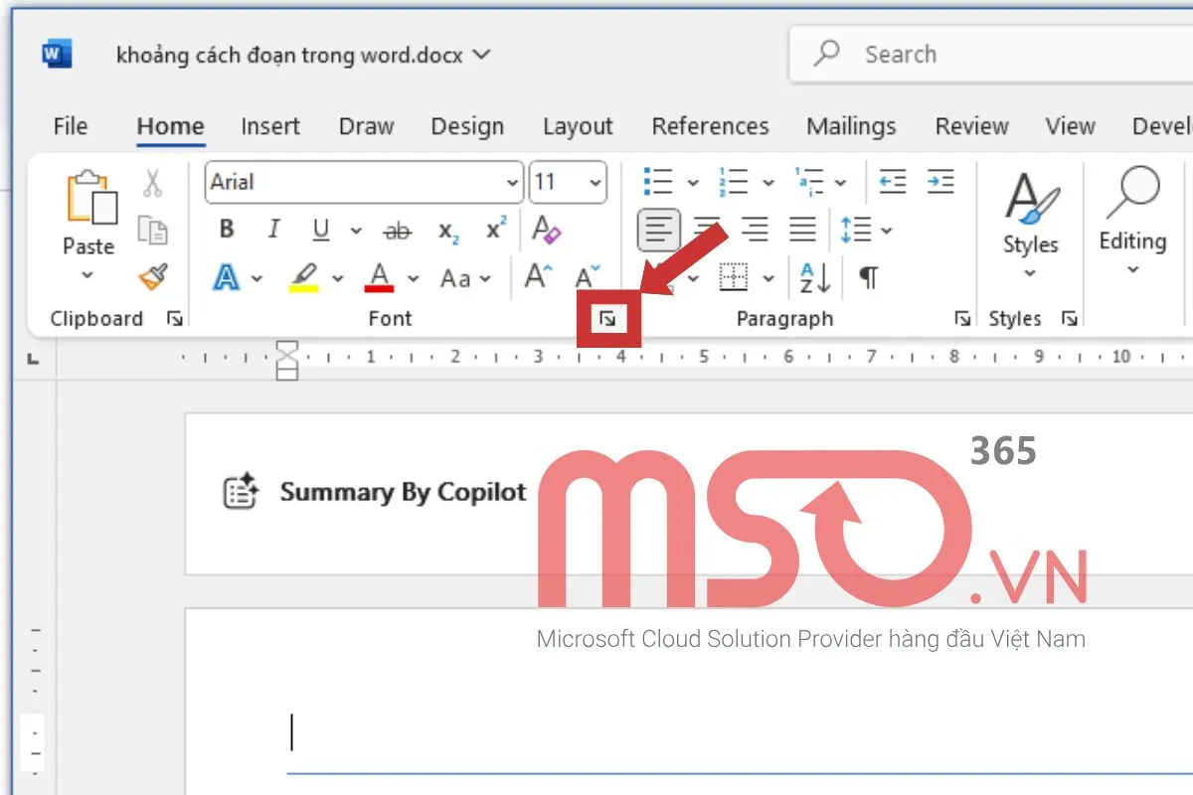
Task: Toggle Bold formatting
Action: click(x=227, y=230)
